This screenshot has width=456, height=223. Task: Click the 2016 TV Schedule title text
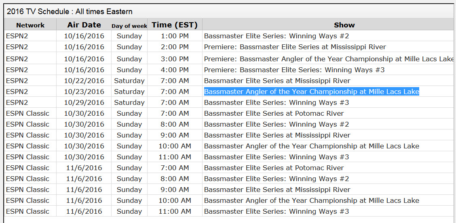[x=70, y=12]
